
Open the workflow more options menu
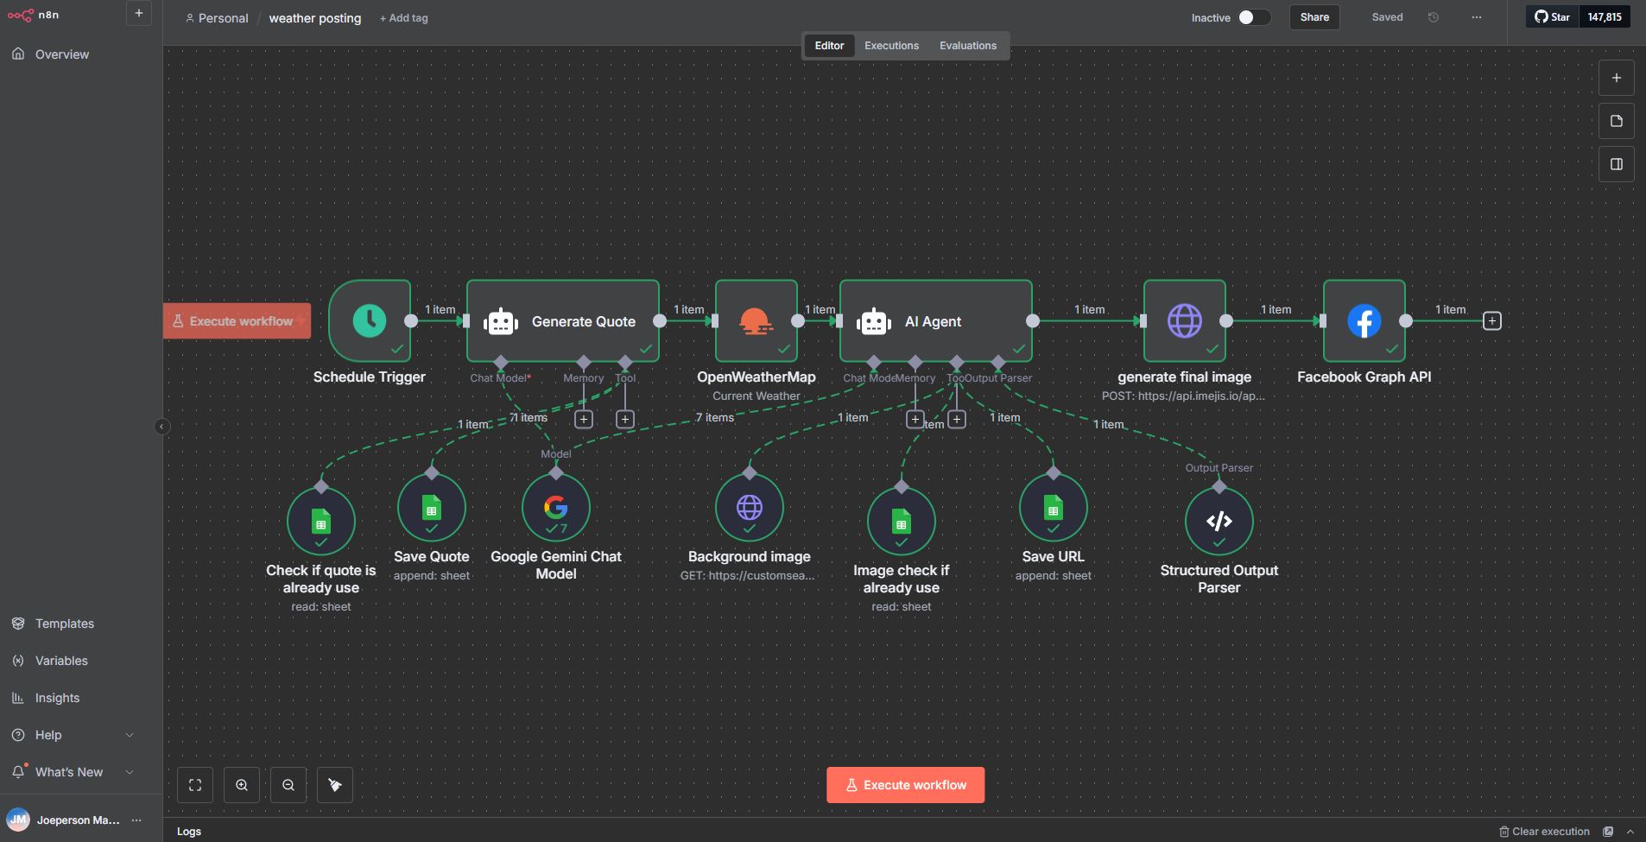(x=1477, y=17)
